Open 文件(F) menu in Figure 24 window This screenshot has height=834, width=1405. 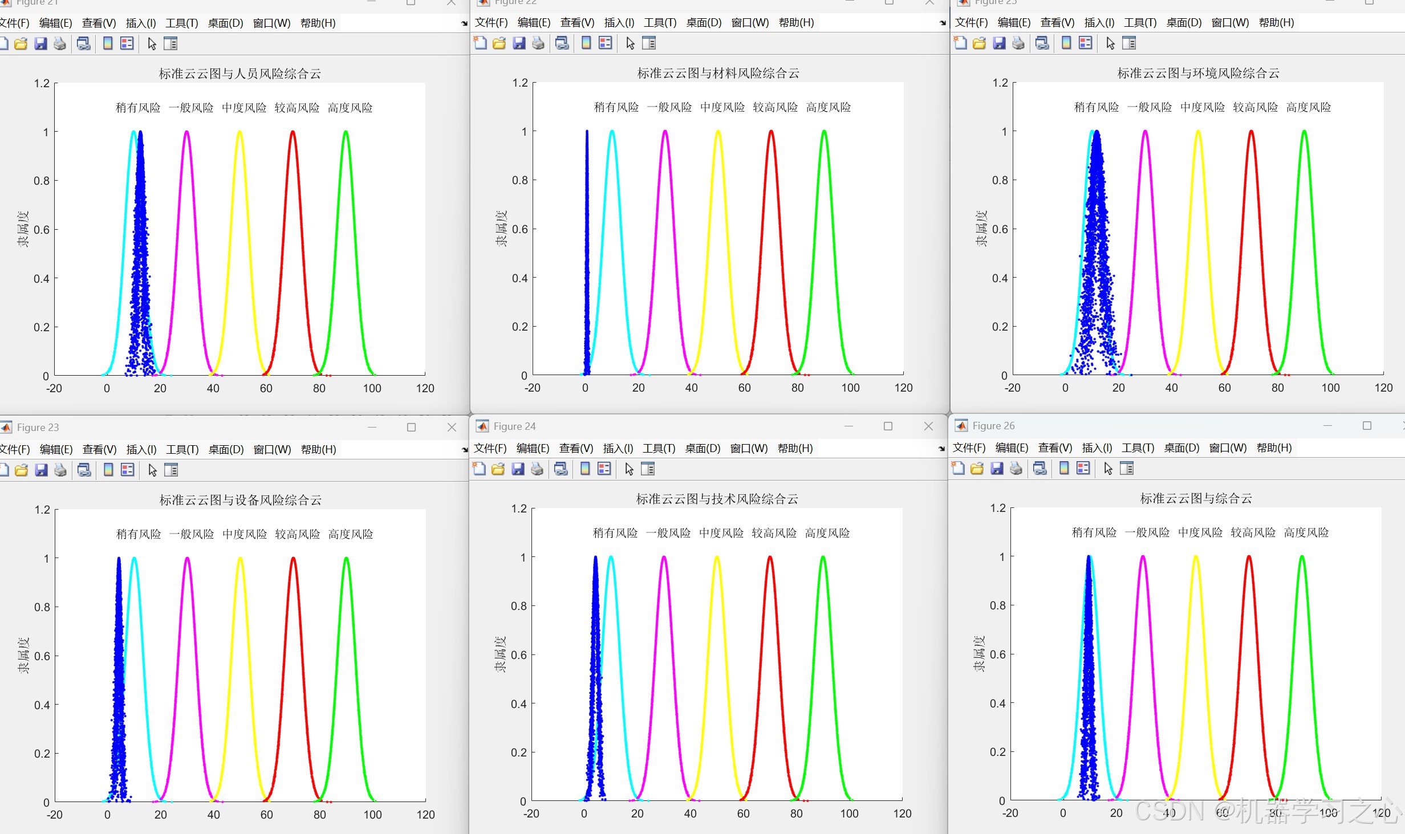pos(490,448)
